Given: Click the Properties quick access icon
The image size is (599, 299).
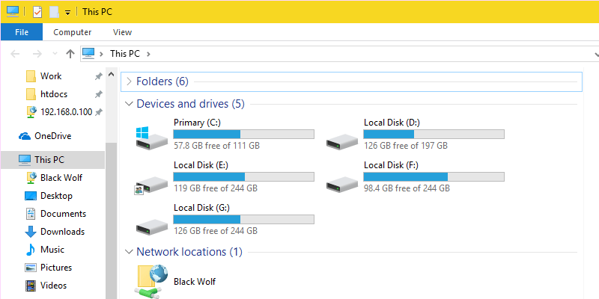Looking at the screenshot, I should tap(37, 12).
